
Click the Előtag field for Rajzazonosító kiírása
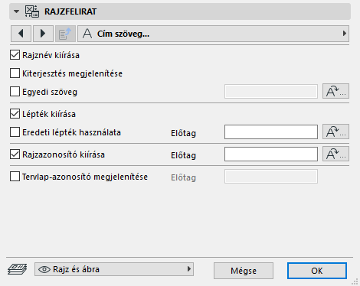click(x=271, y=154)
